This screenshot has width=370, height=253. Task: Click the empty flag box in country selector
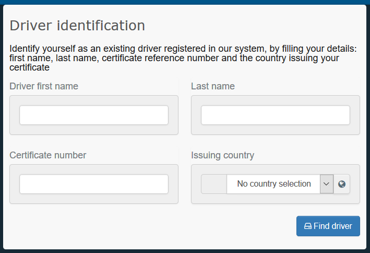(214, 184)
